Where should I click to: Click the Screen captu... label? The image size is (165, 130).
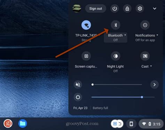pos(86,66)
